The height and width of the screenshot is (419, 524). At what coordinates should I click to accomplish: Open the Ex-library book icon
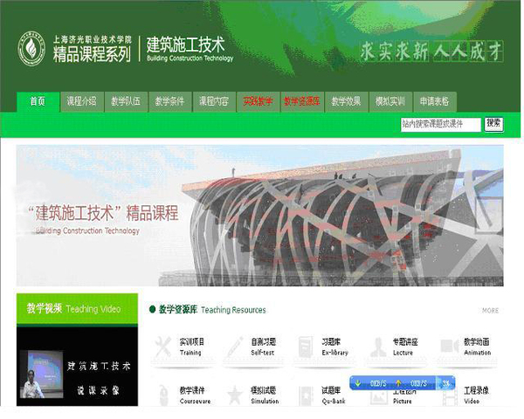[x=306, y=347]
